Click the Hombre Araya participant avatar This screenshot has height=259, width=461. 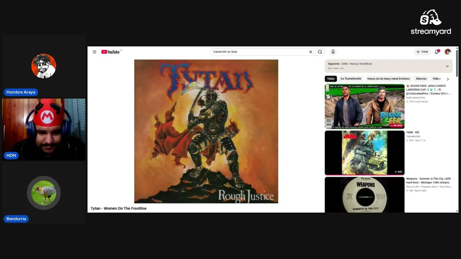(x=44, y=66)
